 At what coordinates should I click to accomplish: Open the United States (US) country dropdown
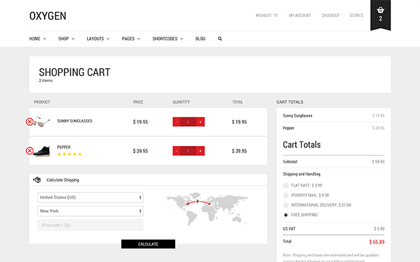coord(91,198)
